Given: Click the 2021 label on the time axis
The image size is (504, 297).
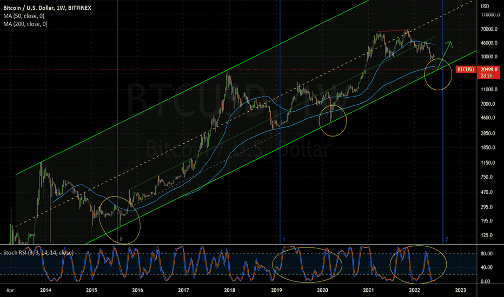Looking at the screenshot, I should (x=368, y=291).
